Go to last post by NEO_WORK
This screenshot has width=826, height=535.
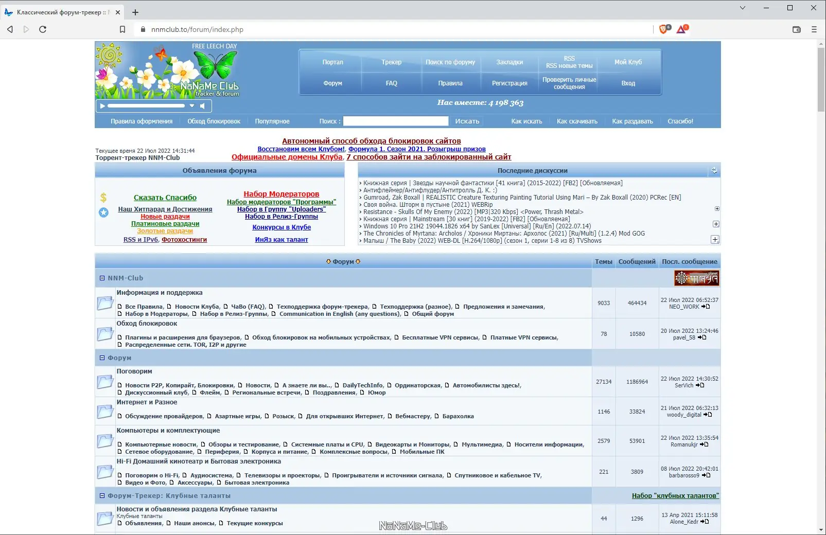[706, 307]
